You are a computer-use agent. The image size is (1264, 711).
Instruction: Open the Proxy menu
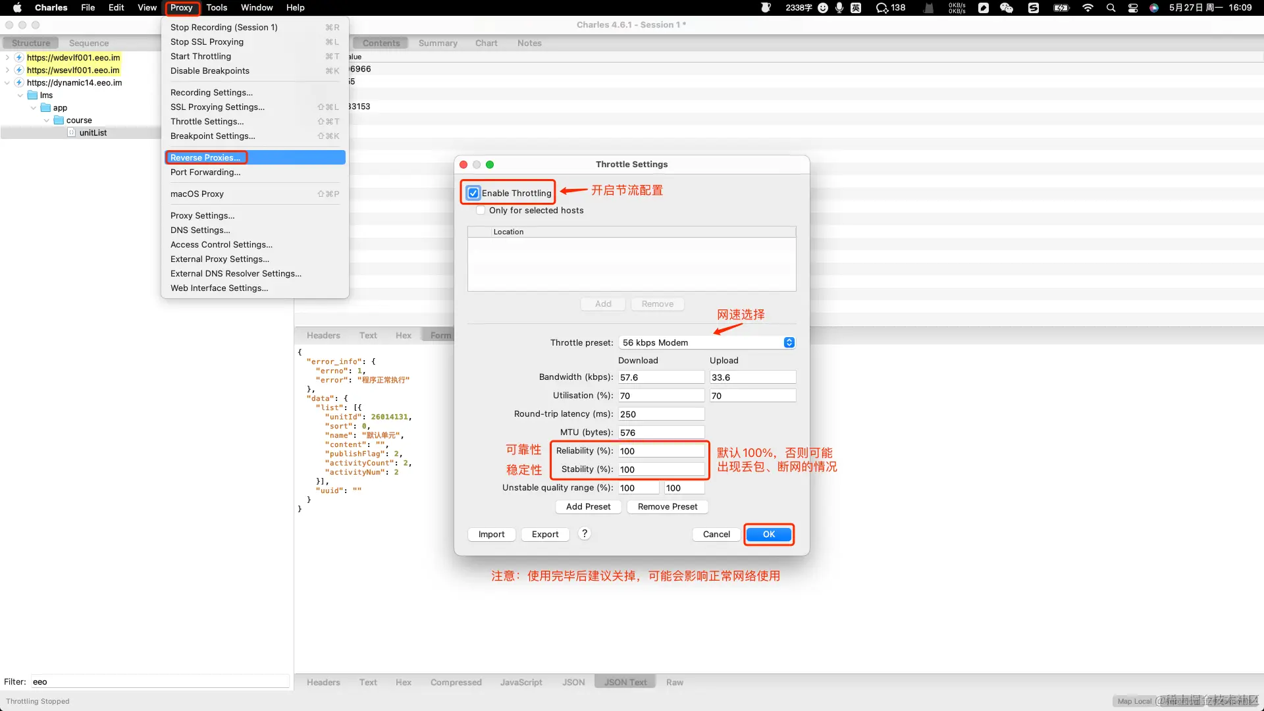pyautogui.click(x=182, y=8)
